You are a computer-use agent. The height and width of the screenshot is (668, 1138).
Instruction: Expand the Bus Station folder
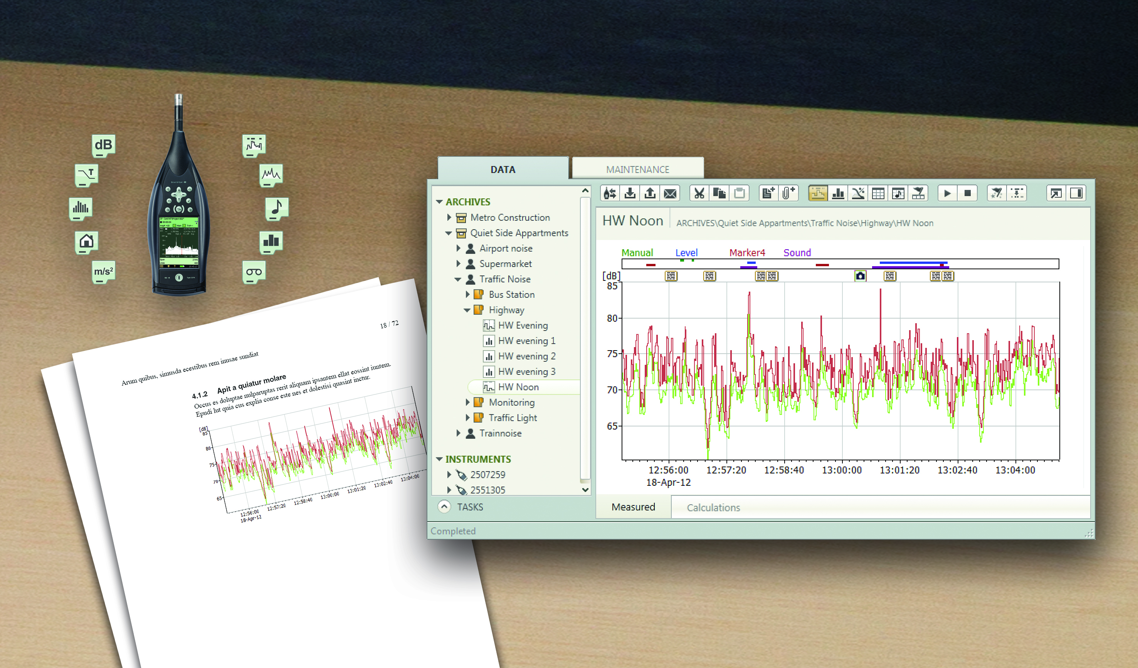tap(468, 294)
